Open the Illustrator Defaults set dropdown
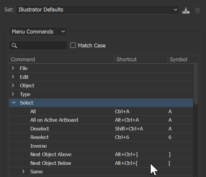 point(98,10)
